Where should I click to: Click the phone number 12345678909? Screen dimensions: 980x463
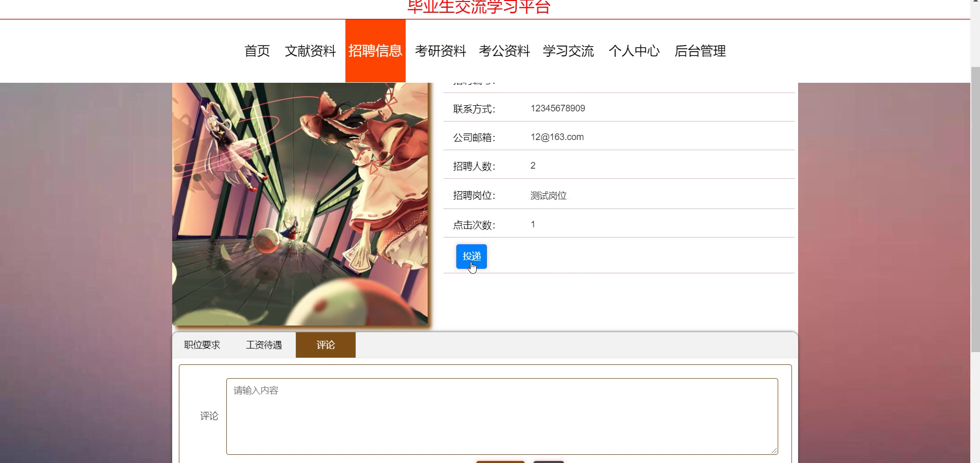pos(558,108)
